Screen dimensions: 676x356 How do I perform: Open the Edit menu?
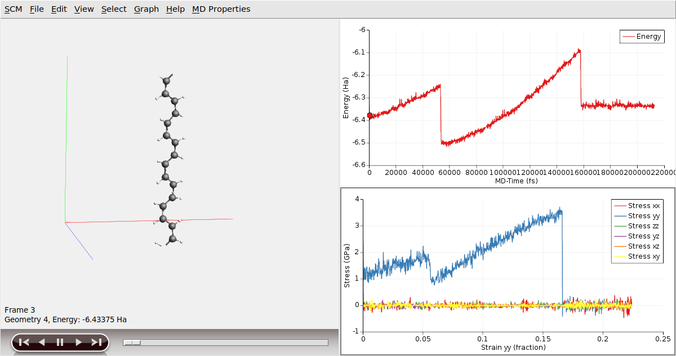(x=59, y=9)
